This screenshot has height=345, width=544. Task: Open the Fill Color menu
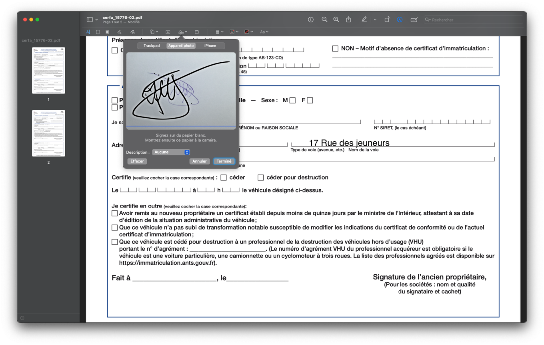(x=248, y=32)
